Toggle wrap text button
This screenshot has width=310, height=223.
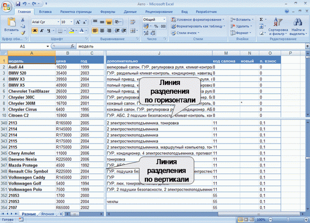(x=132, y=22)
